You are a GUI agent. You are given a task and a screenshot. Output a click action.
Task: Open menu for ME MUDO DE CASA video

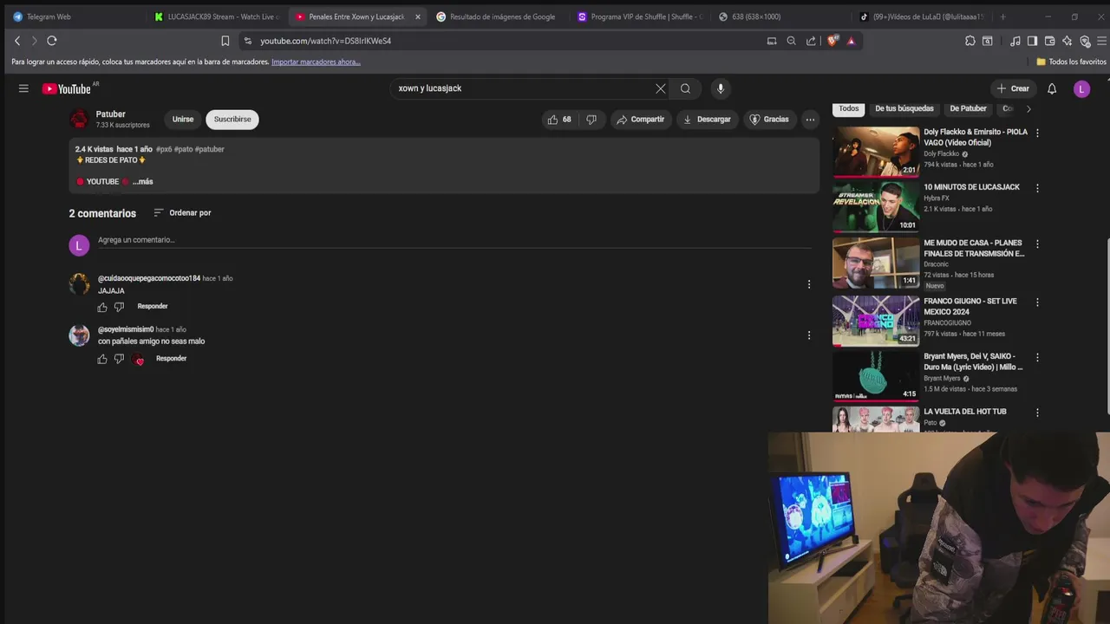tap(1037, 244)
